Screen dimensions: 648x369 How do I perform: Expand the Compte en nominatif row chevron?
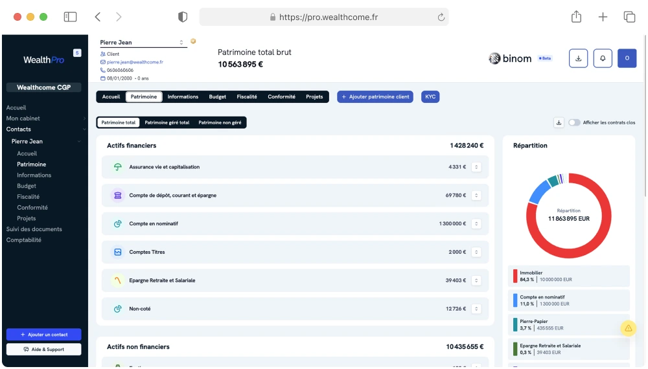coord(476,224)
